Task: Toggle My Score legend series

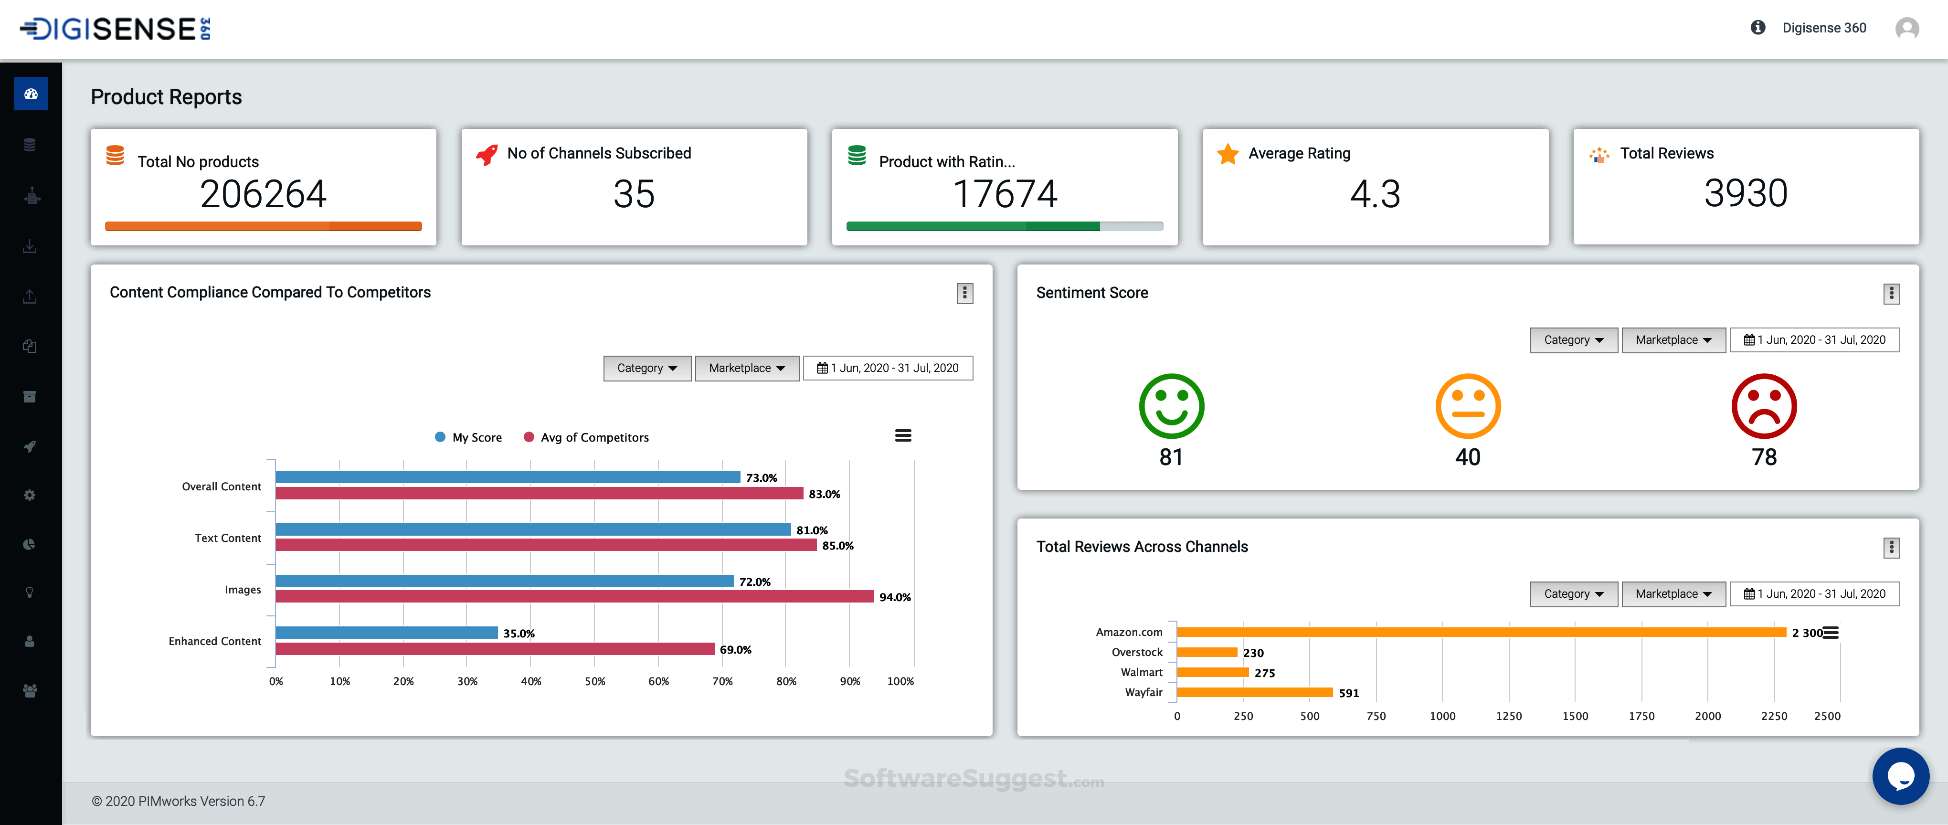Action: [469, 437]
